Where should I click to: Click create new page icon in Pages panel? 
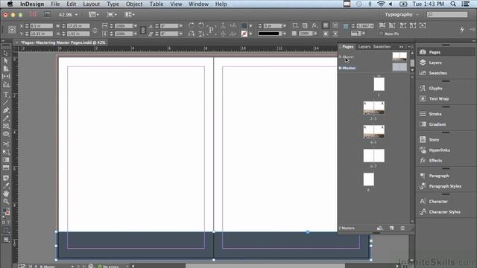click(391, 228)
